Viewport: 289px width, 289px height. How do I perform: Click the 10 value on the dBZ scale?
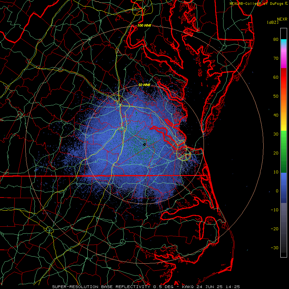click(276, 172)
